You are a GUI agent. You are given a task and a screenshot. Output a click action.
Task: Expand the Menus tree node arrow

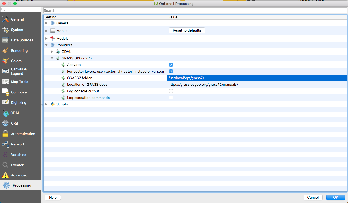47,31
